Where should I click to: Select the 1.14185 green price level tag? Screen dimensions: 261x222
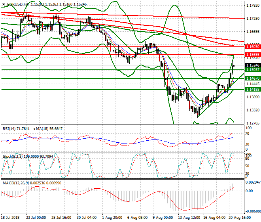[x=252, y=90]
